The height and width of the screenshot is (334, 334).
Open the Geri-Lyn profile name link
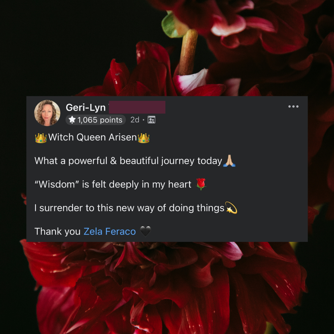pyautogui.click(x=86, y=107)
